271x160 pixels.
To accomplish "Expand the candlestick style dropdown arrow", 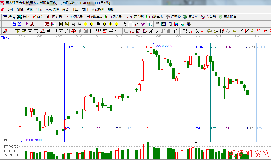I will point(42,24).
